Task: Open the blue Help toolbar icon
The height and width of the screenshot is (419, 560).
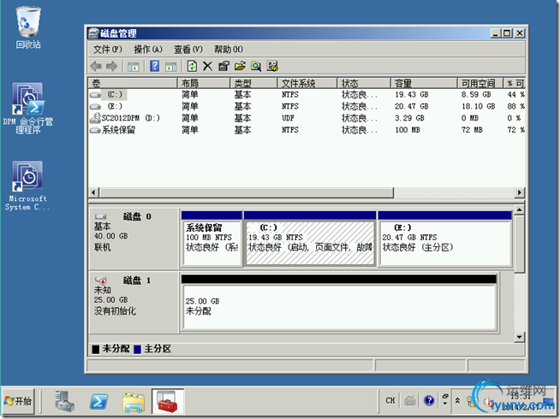Action: click(154, 67)
